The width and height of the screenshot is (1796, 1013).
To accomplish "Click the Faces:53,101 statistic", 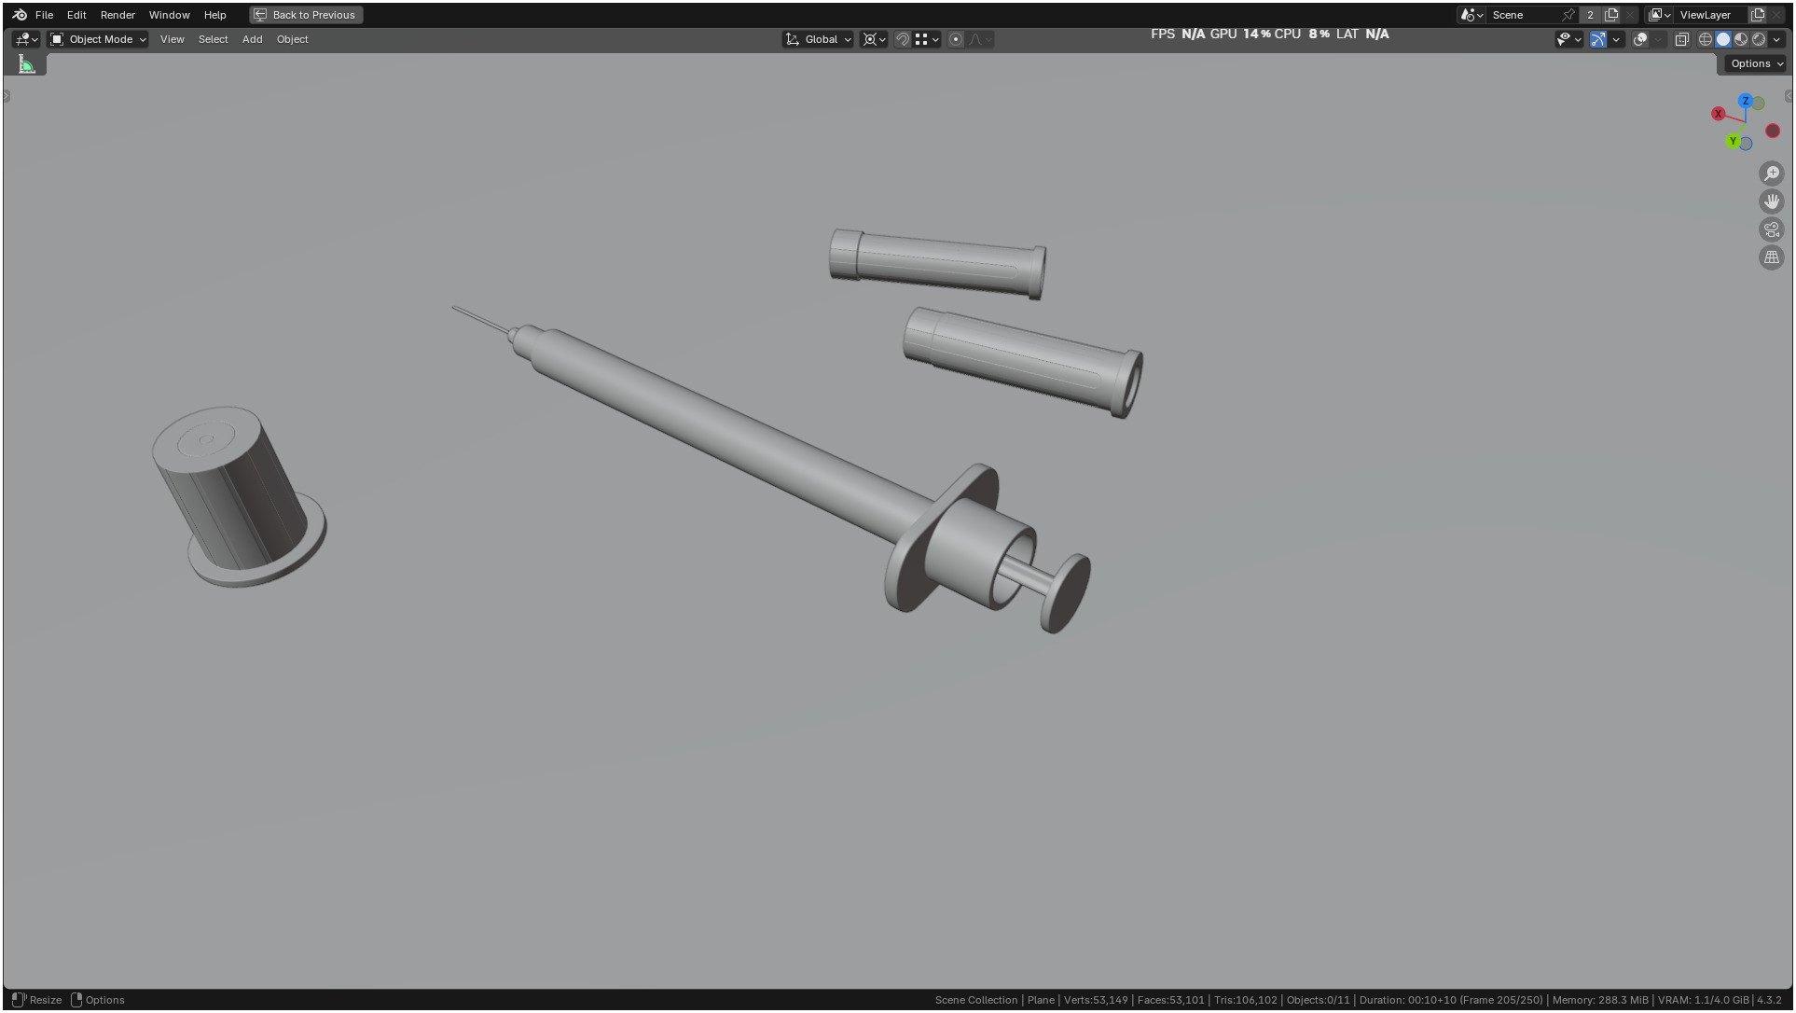I will tap(1170, 1000).
